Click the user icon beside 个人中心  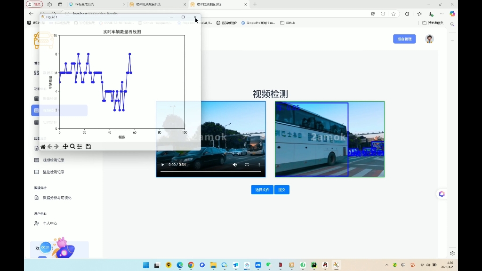(37, 223)
